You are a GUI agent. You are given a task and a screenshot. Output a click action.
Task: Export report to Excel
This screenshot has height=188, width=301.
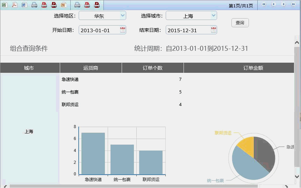tap(5, 5)
